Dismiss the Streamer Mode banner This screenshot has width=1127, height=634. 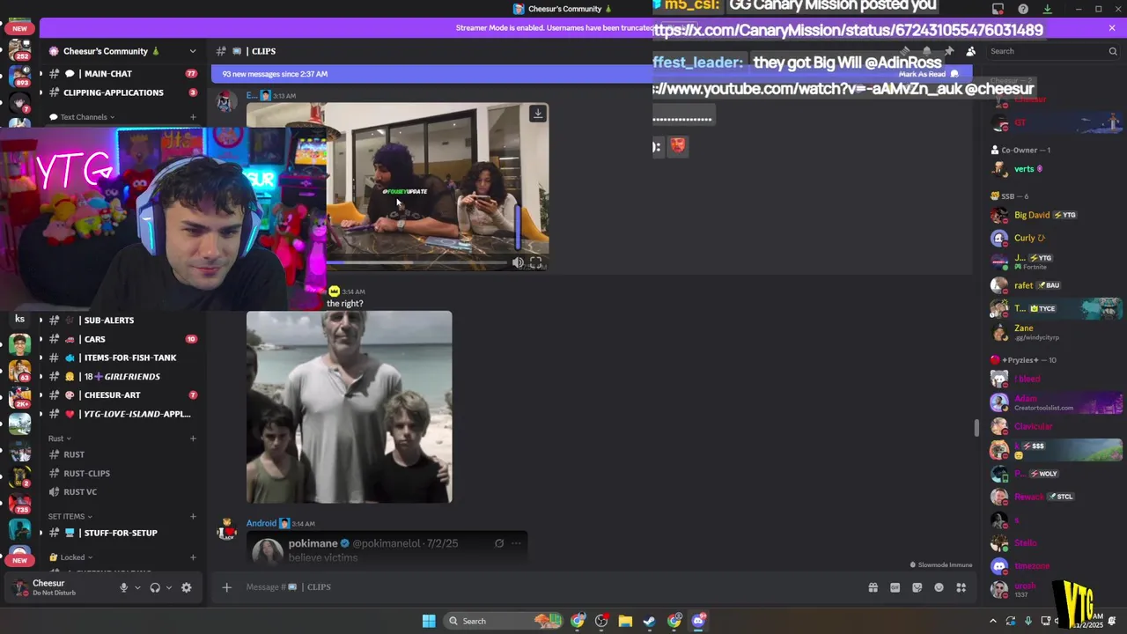(x=1112, y=28)
